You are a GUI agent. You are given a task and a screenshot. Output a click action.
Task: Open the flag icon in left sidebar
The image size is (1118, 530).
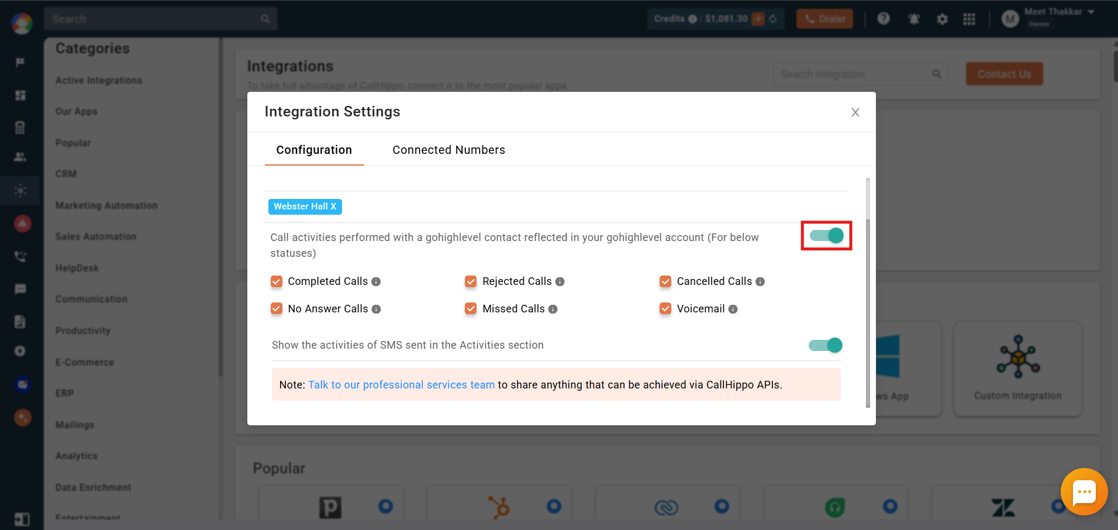20,62
